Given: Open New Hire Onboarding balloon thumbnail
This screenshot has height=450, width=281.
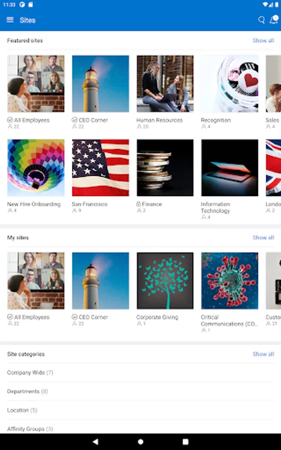Looking at the screenshot, I should coord(36,167).
